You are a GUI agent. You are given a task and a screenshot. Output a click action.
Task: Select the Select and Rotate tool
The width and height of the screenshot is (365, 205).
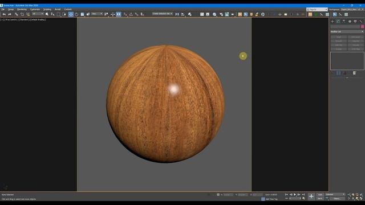(x=76, y=14)
